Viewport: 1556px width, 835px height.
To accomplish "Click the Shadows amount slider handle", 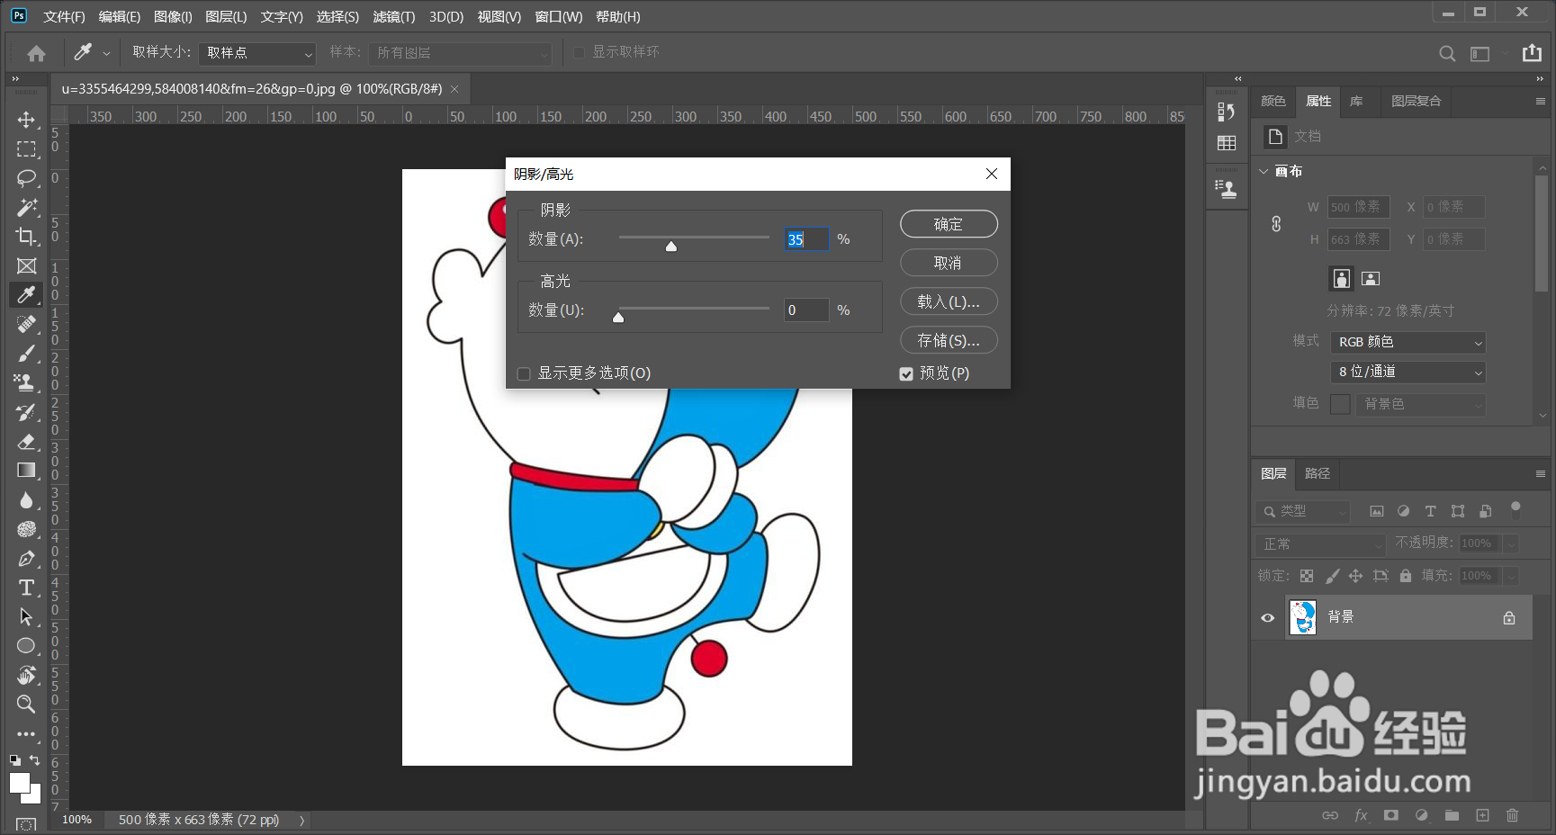I will coord(670,246).
